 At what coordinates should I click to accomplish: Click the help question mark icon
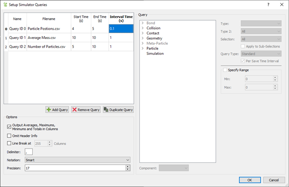(268, 5)
